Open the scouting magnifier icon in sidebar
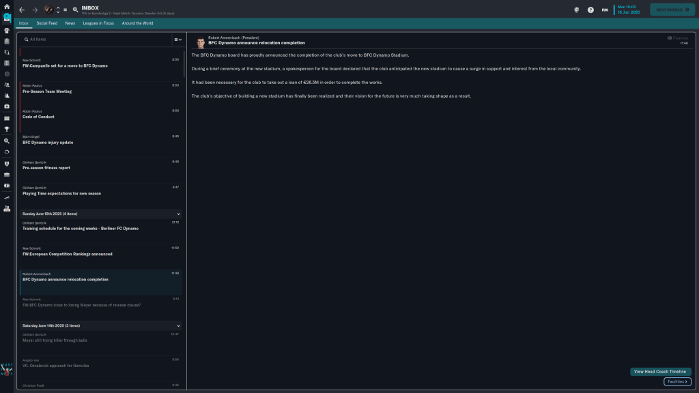This screenshot has width=699, height=393. click(x=7, y=141)
